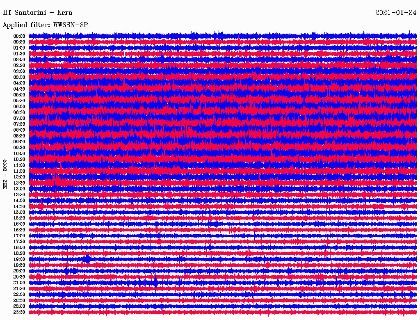Screen dimensions: 420x320
Task: Click the 15:30 time label
Action: pos(19,218)
